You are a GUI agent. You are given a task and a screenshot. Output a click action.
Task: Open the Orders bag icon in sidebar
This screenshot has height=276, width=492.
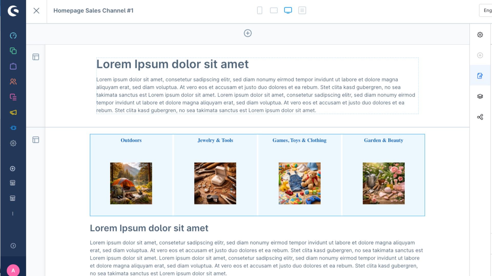(x=13, y=66)
